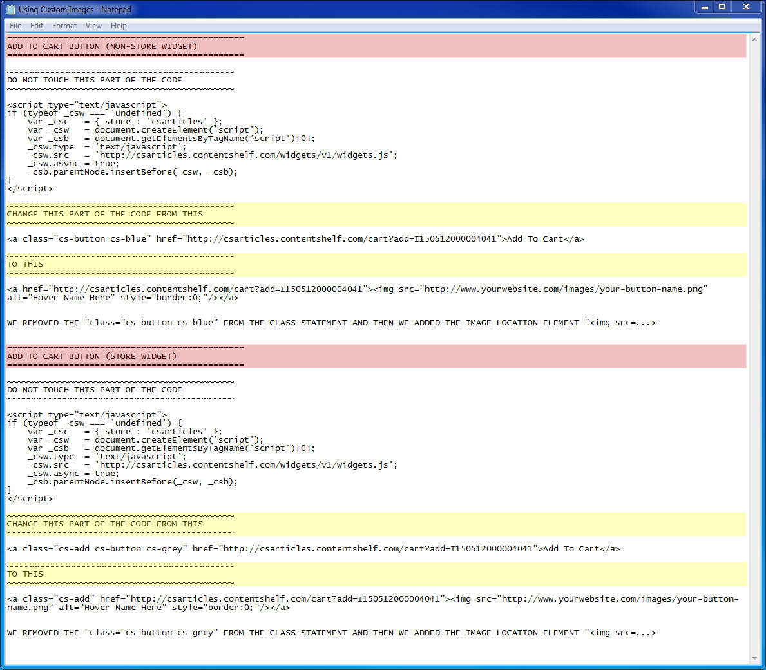Screen dimensions: 766x670
Task: Click the first script type text/javascript line
Action: pos(87,105)
